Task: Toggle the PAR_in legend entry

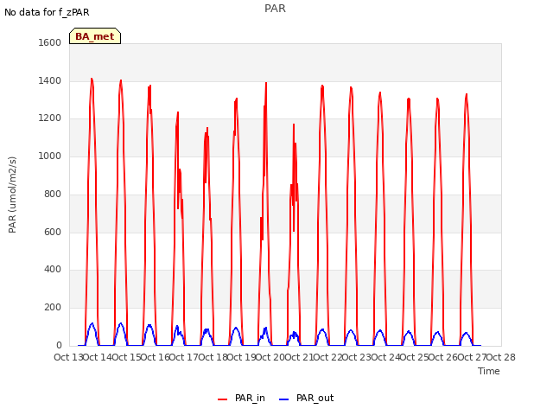Action: [241, 399]
